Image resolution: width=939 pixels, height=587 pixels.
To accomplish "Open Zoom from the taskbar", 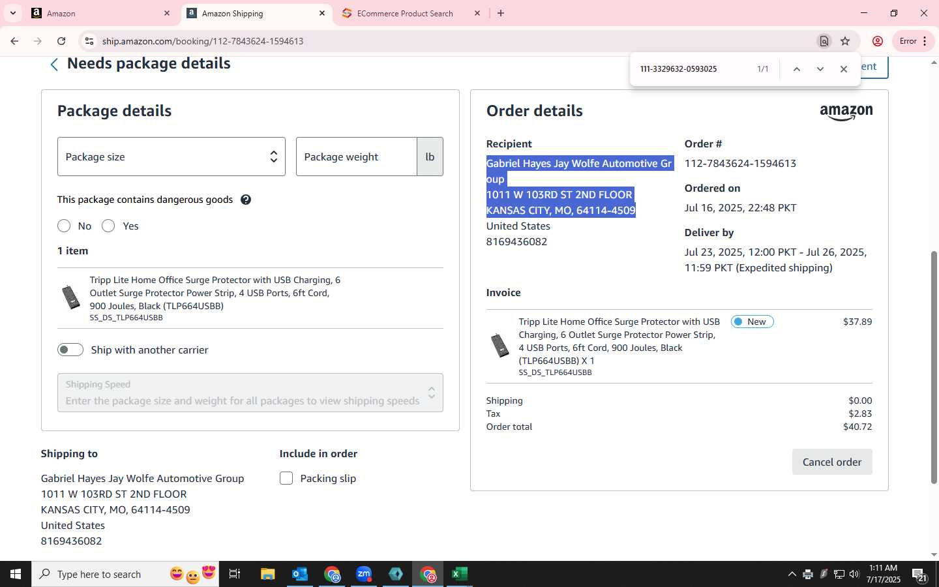I will [364, 574].
